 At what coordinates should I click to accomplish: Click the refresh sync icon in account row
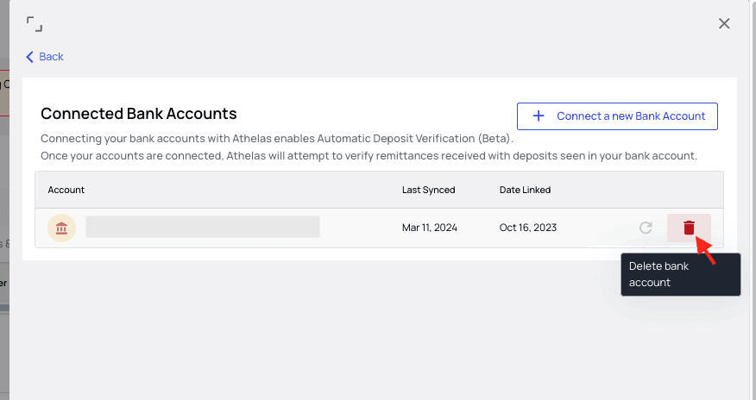[x=645, y=228]
